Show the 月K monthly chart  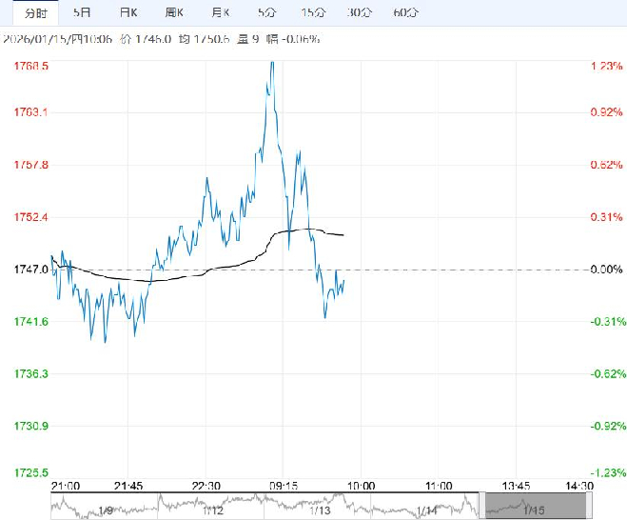tap(220, 12)
